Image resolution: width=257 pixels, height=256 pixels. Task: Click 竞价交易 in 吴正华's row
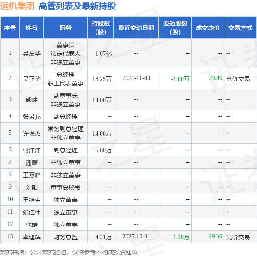(238, 79)
